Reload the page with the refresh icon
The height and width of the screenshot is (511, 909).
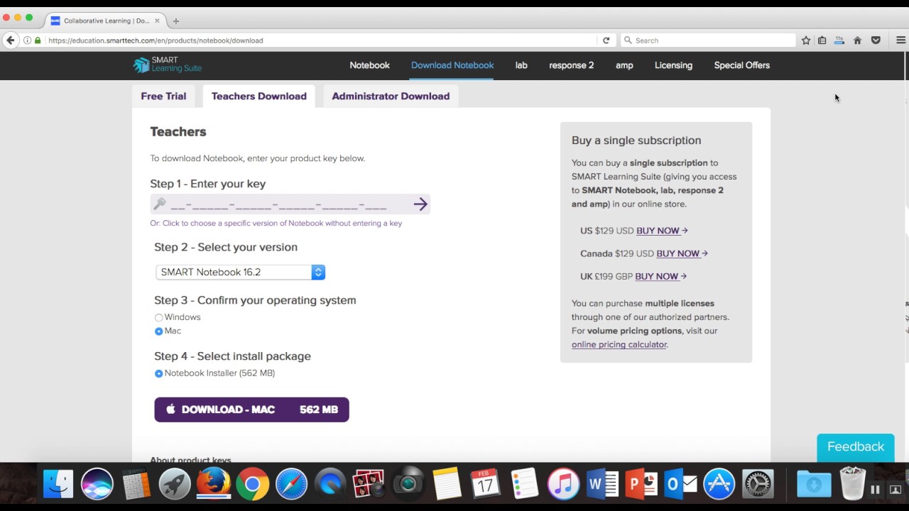tap(606, 40)
